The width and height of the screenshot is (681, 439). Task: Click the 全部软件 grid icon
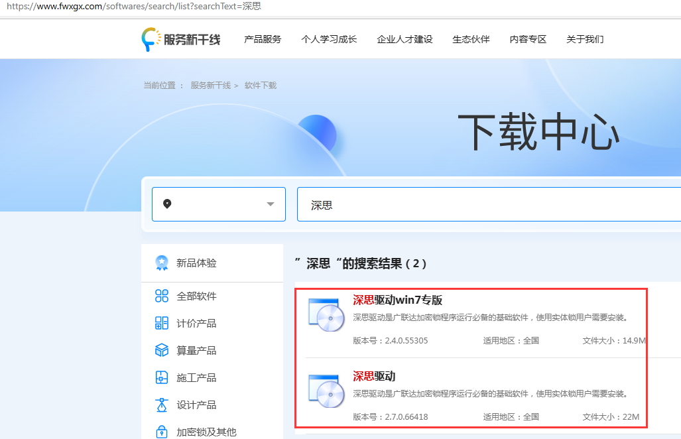pyautogui.click(x=162, y=296)
